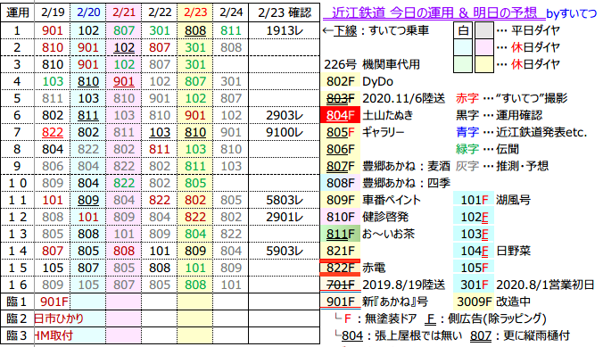
Task: Click the light yellow 休日ダイヤ legend swatch
Action: [483, 64]
